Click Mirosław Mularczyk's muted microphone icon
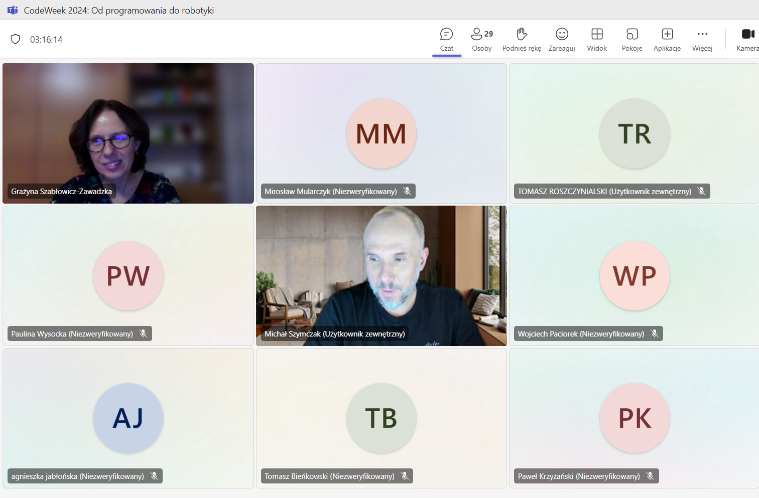759x498 pixels. pyautogui.click(x=407, y=191)
